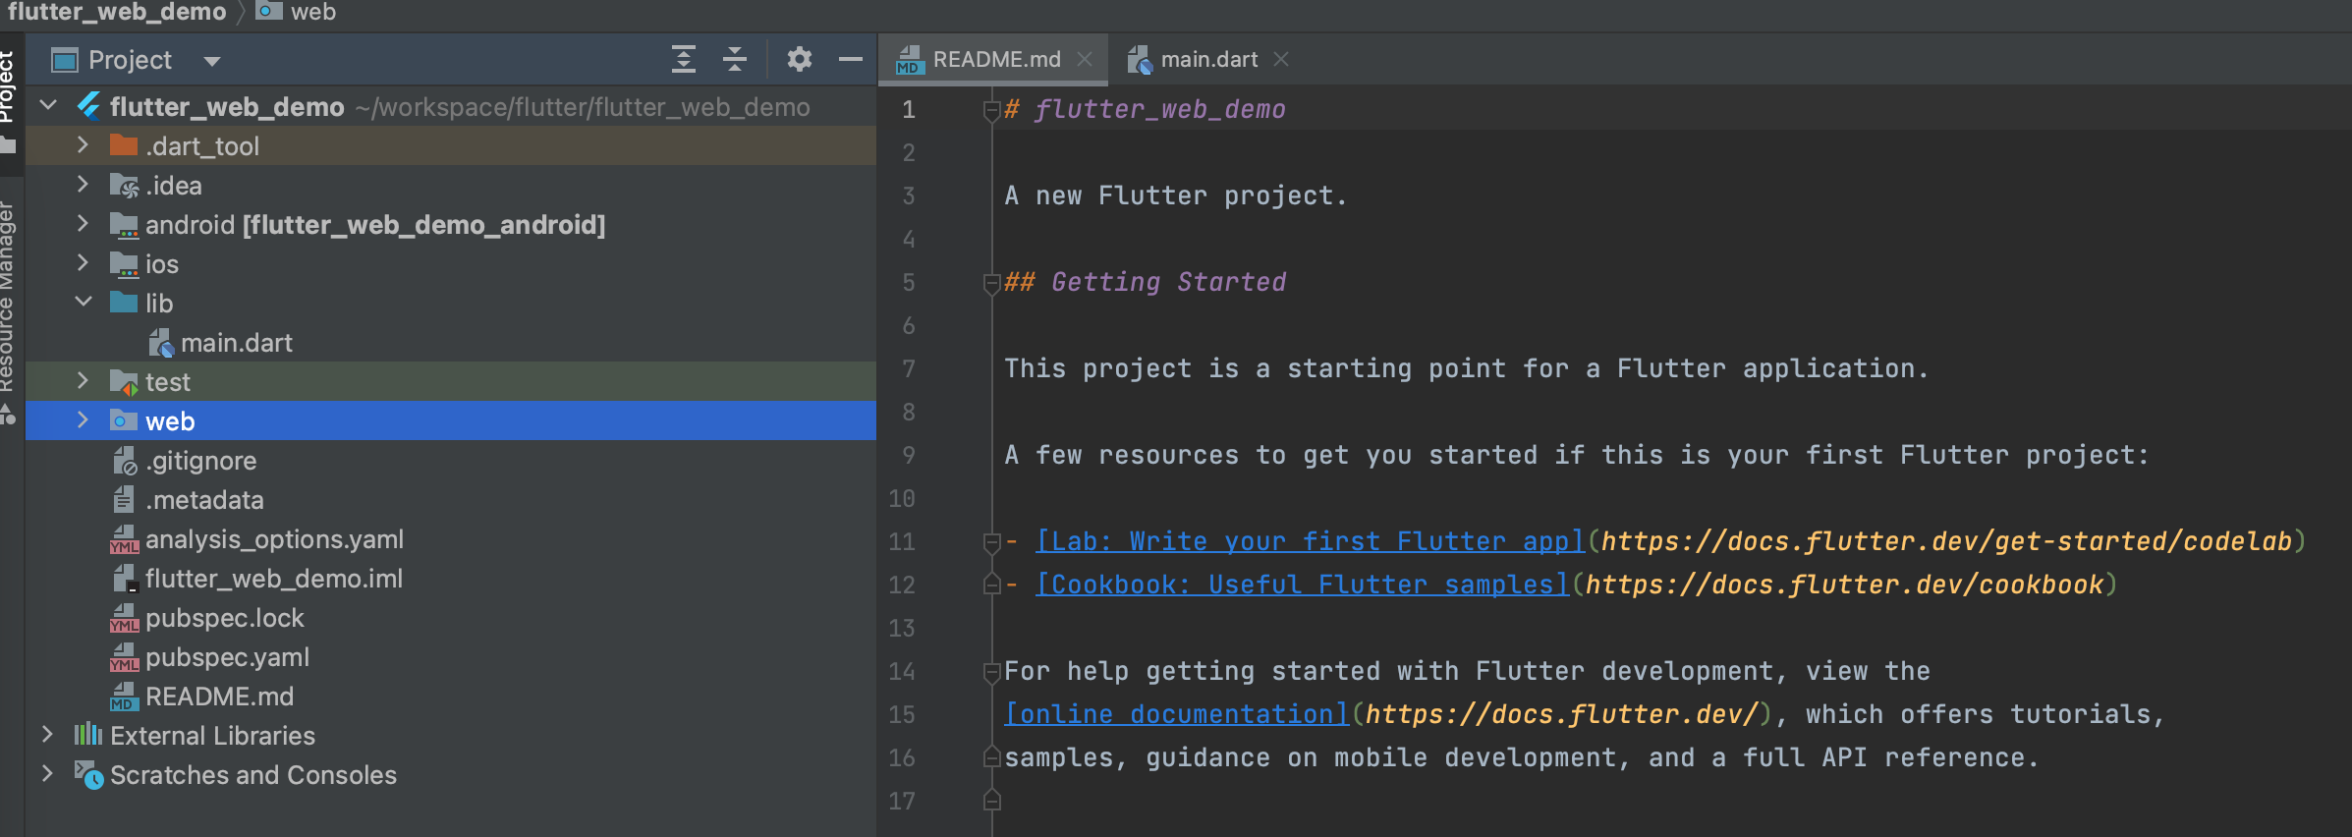Toggle fold marker on line 11
Viewport: 2352px width, 837px height.
991,542
